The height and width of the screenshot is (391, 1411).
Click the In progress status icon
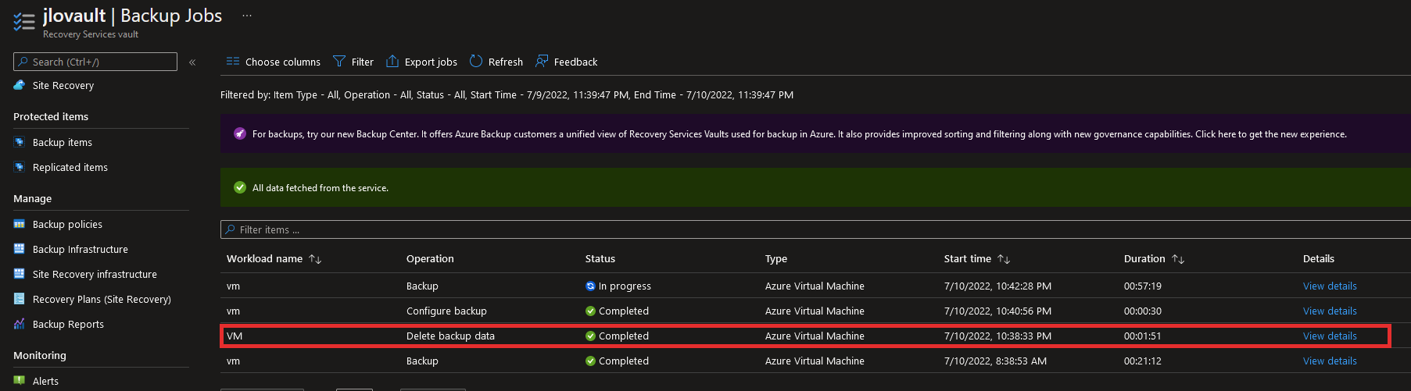pyautogui.click(x=590, y=286)
